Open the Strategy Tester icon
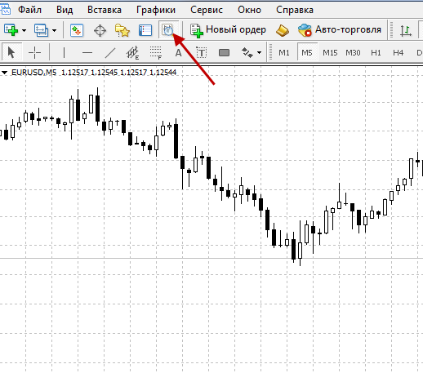 pyautogui.click(x=168, y=30)
